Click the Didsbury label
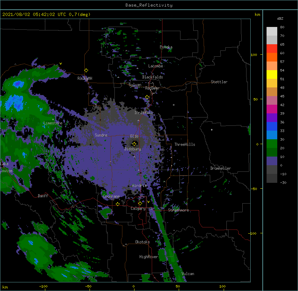 (x=133, y=149)
